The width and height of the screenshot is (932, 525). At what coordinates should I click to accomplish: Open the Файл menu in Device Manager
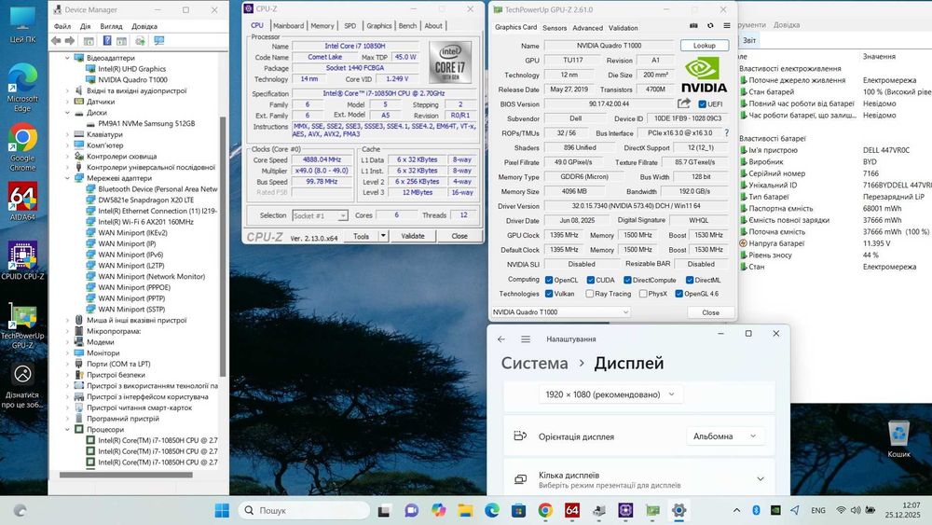[62, 26]
